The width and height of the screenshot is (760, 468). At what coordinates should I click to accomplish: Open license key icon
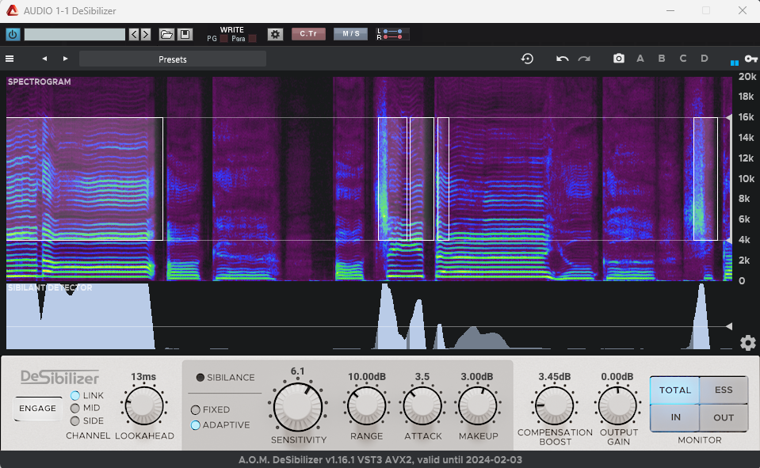750,59
